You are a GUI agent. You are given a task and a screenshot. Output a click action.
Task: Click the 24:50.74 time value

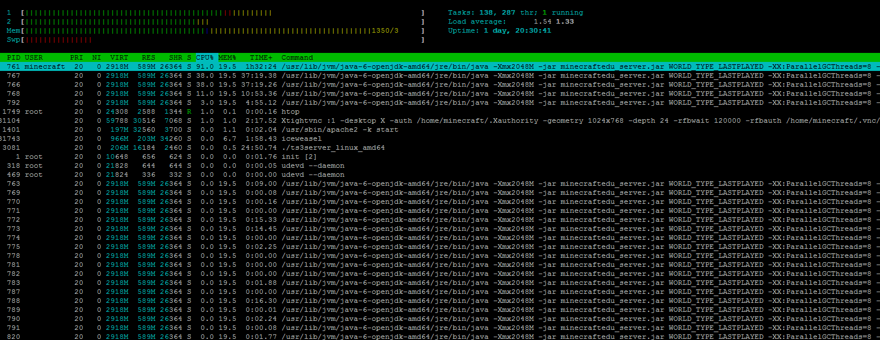coord(259,147)
